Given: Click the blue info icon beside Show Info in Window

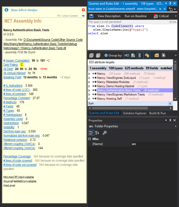Looking at the screenshot, I should click(6, 10).
